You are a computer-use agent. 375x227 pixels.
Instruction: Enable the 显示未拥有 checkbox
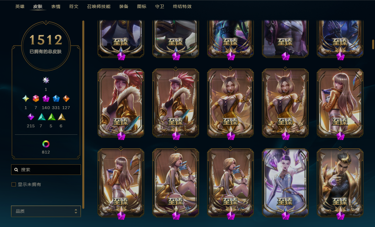[x=14, y=184]
